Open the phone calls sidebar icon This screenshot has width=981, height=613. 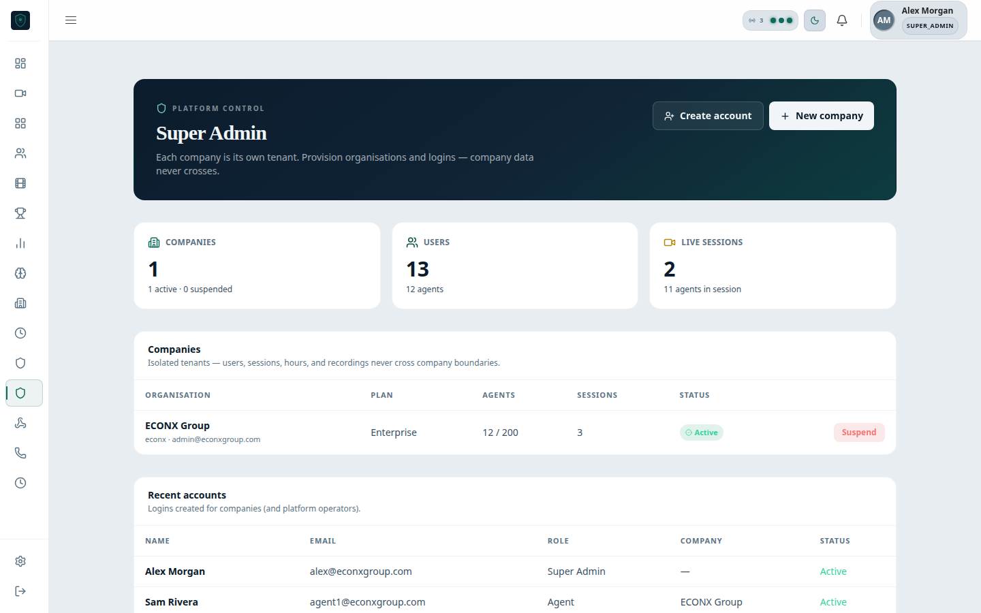click(x=20, y=453)
